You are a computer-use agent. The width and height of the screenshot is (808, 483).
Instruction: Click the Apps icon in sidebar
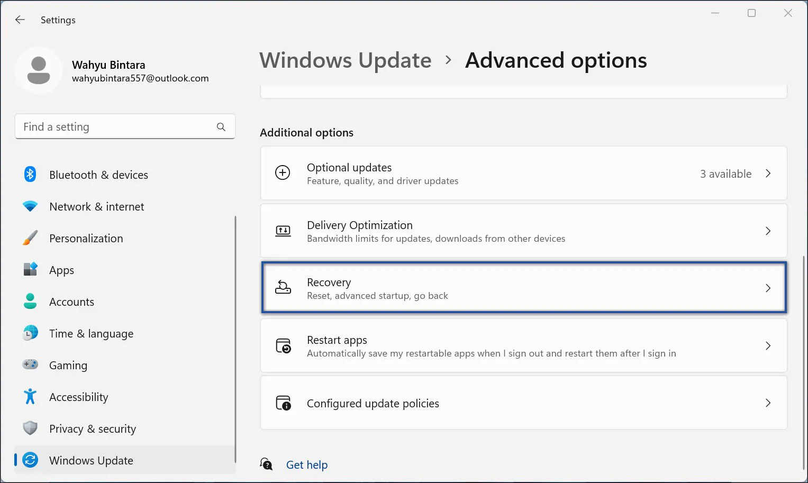30,269
